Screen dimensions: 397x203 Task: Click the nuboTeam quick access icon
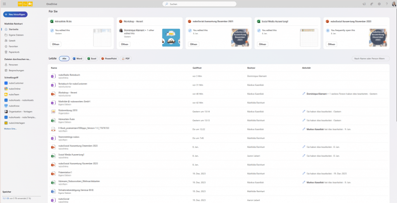[6, 95]
